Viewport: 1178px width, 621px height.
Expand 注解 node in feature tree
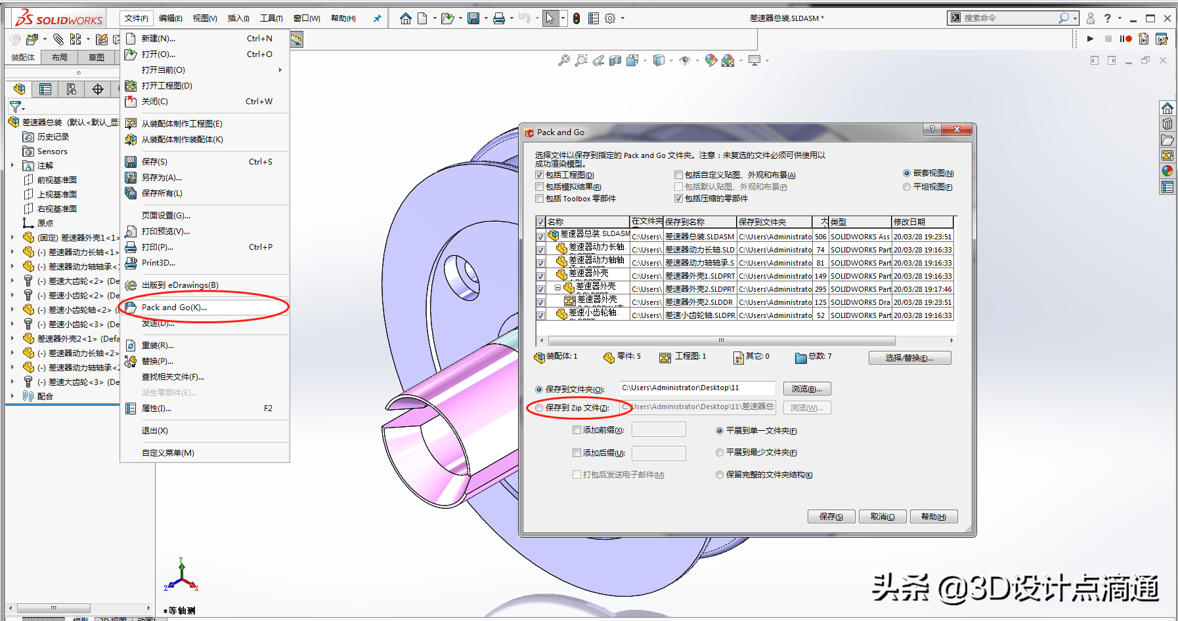(12, 165)
